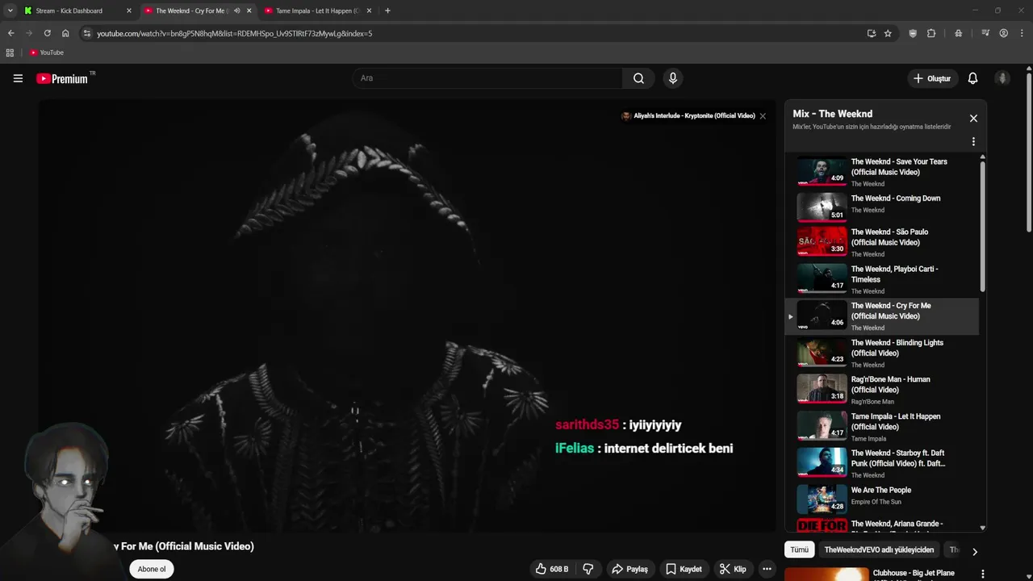
Task: Open install app icon in address bar
Action: [x=871, y=33]
